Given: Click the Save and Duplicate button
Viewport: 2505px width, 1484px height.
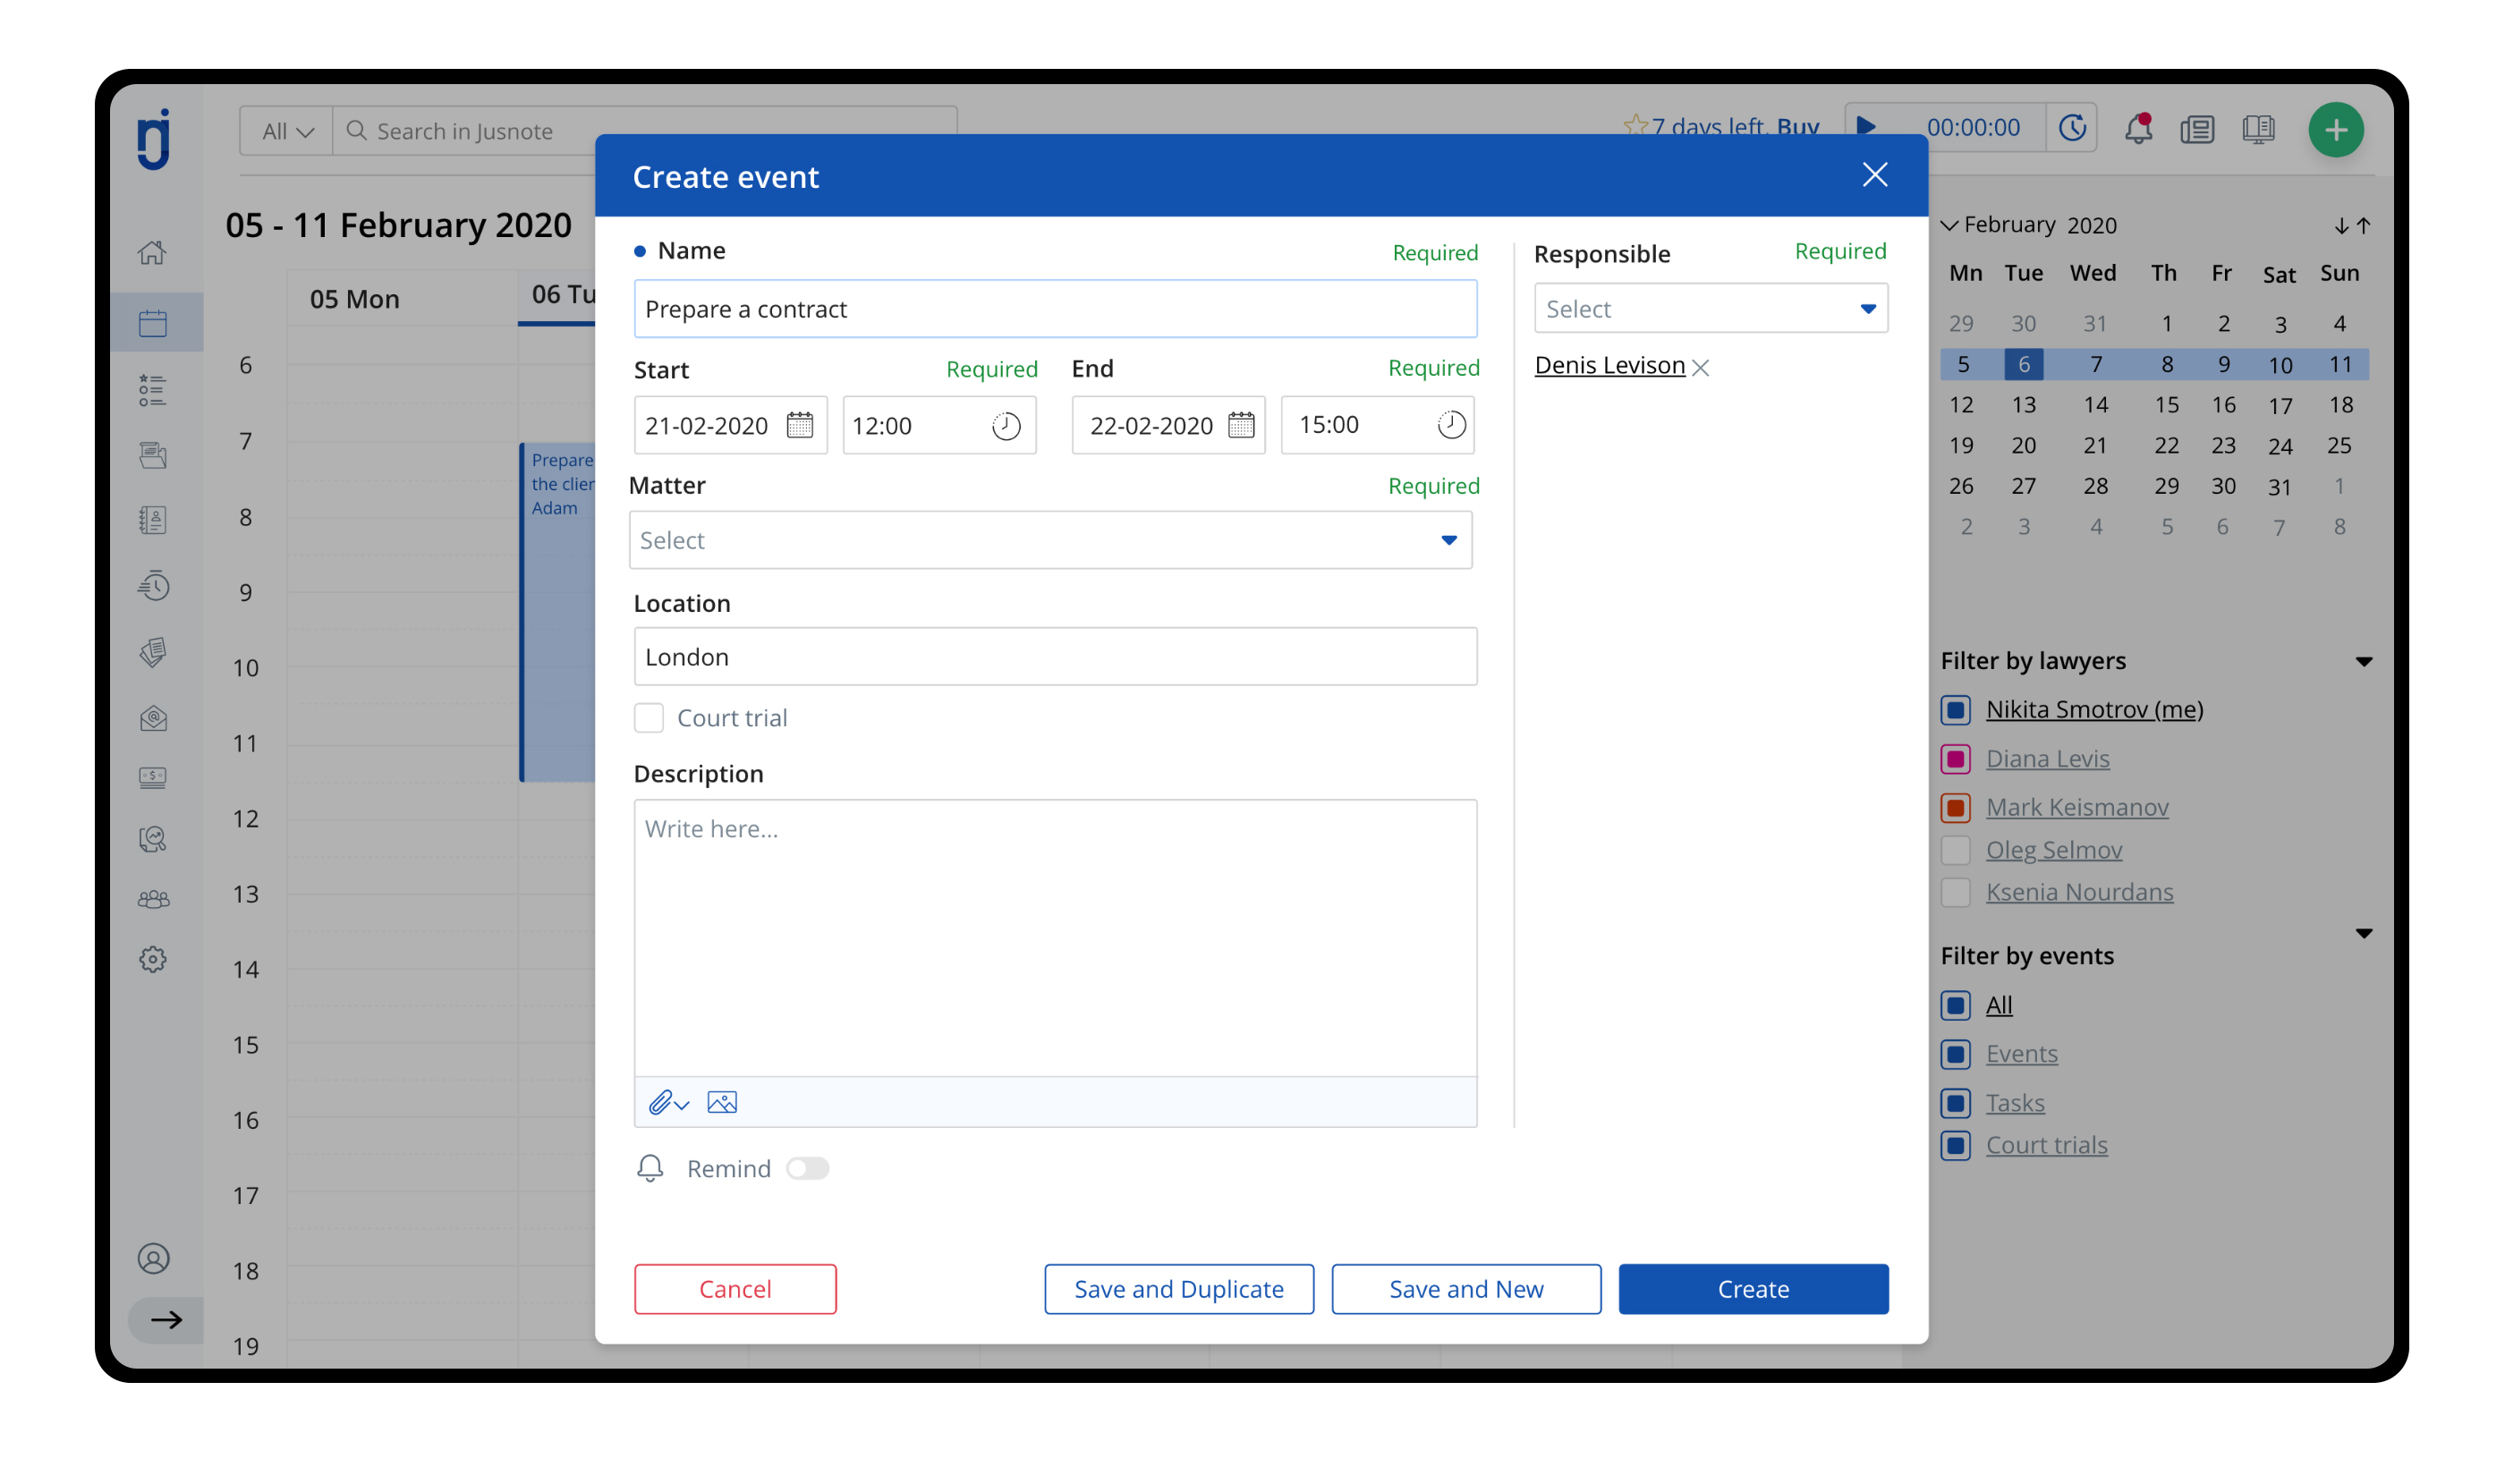Looking at the screenshot, I should (x=1178, y=1288).
